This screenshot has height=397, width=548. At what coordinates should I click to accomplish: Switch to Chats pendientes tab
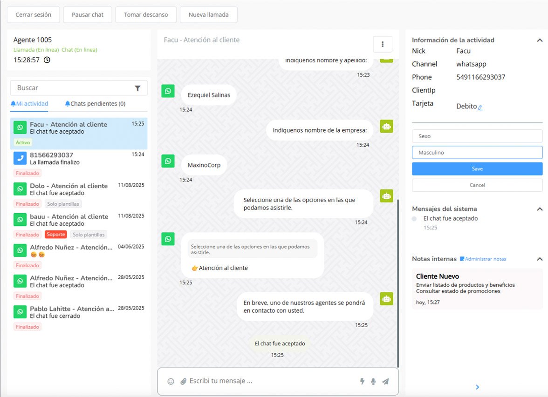pos(95,104)
